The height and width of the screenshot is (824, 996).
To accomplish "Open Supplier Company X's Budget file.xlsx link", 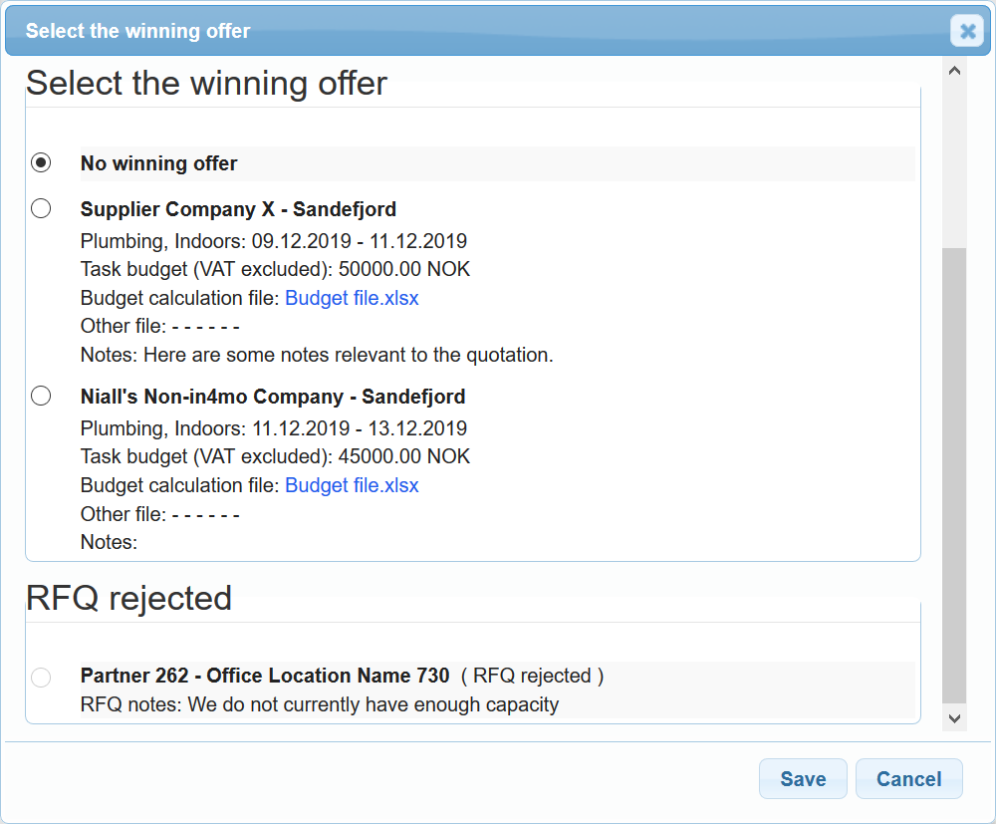I will tap(352, 298).
